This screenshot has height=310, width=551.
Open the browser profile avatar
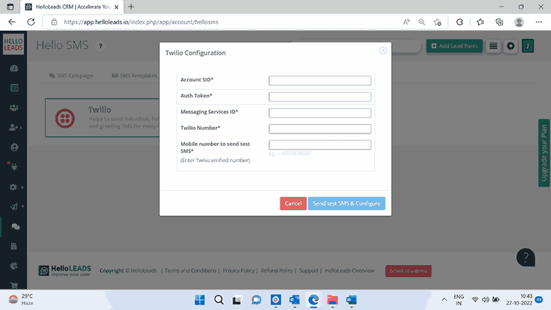(519, 22)
